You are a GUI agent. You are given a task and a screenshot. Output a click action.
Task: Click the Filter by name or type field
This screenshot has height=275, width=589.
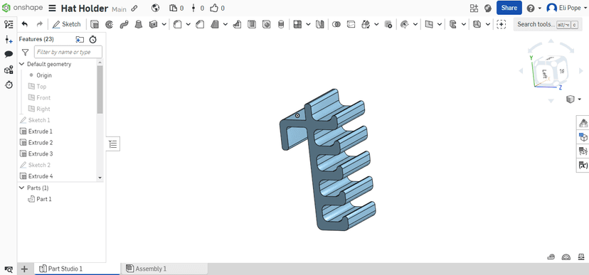click(68, 52)
